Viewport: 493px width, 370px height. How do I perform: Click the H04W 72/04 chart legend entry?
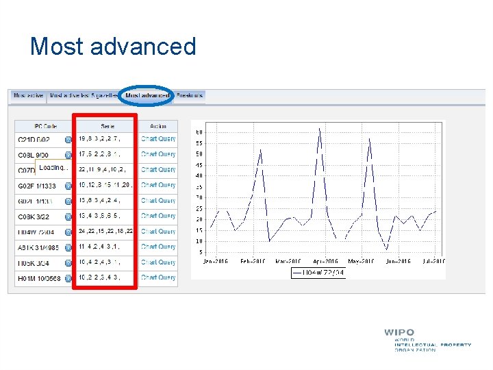tap(318, 273)
